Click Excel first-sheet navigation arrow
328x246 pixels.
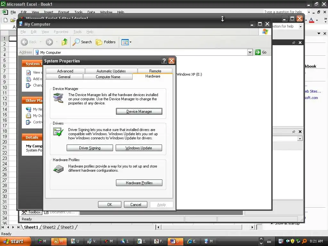coord(3,227)
